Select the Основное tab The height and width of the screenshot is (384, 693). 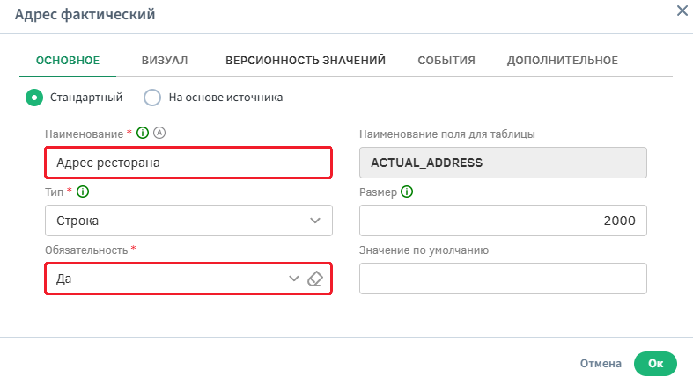[x=68, y=60]
